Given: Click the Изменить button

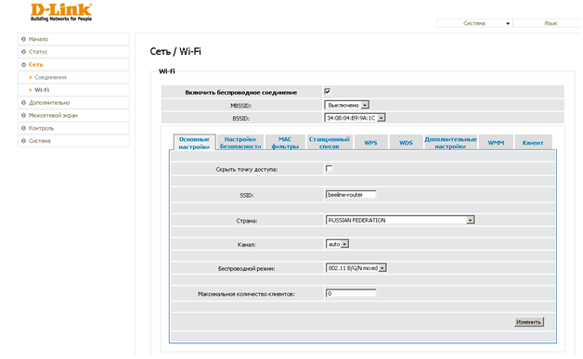Looking at the screenshot, I should pyautogui.click(x=529, y=322).
